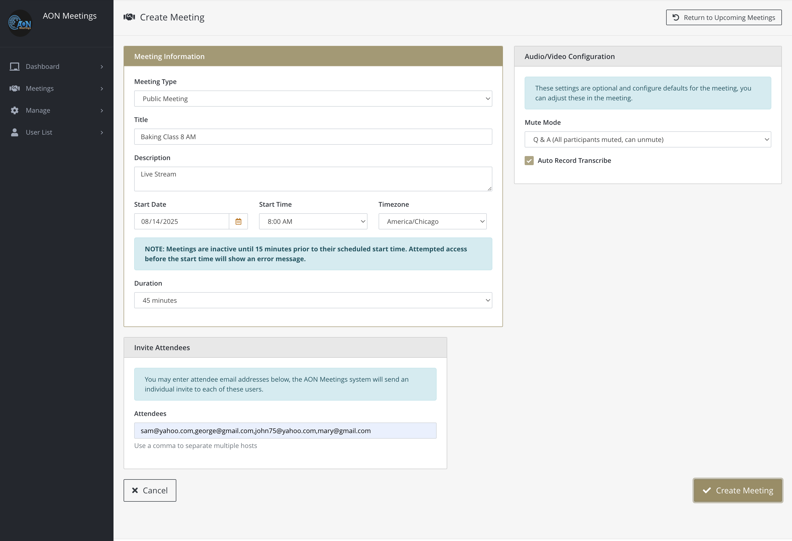Click the Attendees email input field
Viewport: 792px width, 541px height.
point(285,431)
